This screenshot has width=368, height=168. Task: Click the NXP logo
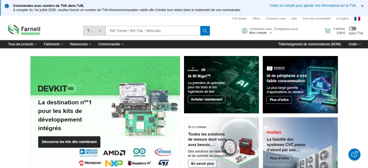[x=114, y=163]
